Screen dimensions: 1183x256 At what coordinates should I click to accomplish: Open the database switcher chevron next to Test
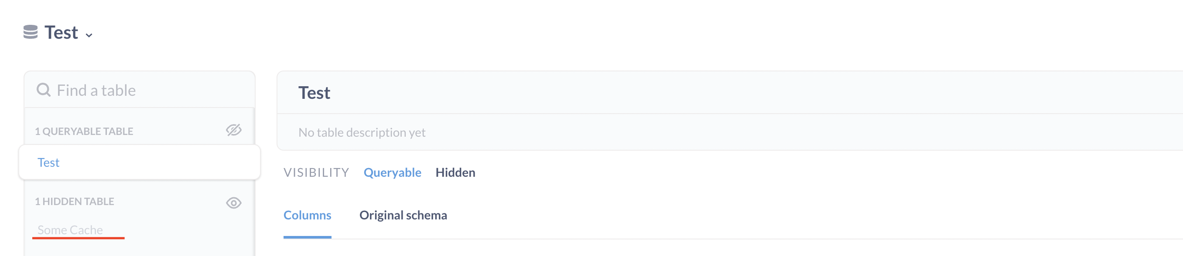89,34
